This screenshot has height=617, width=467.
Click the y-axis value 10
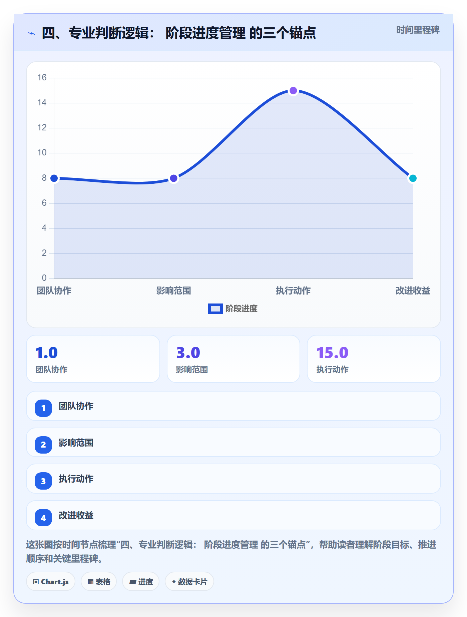click(42, 153)
